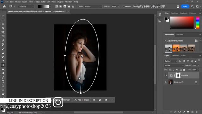Switch to the Swatches tab
This screenshot has height=114, width=202.
[x=175, y=13]
